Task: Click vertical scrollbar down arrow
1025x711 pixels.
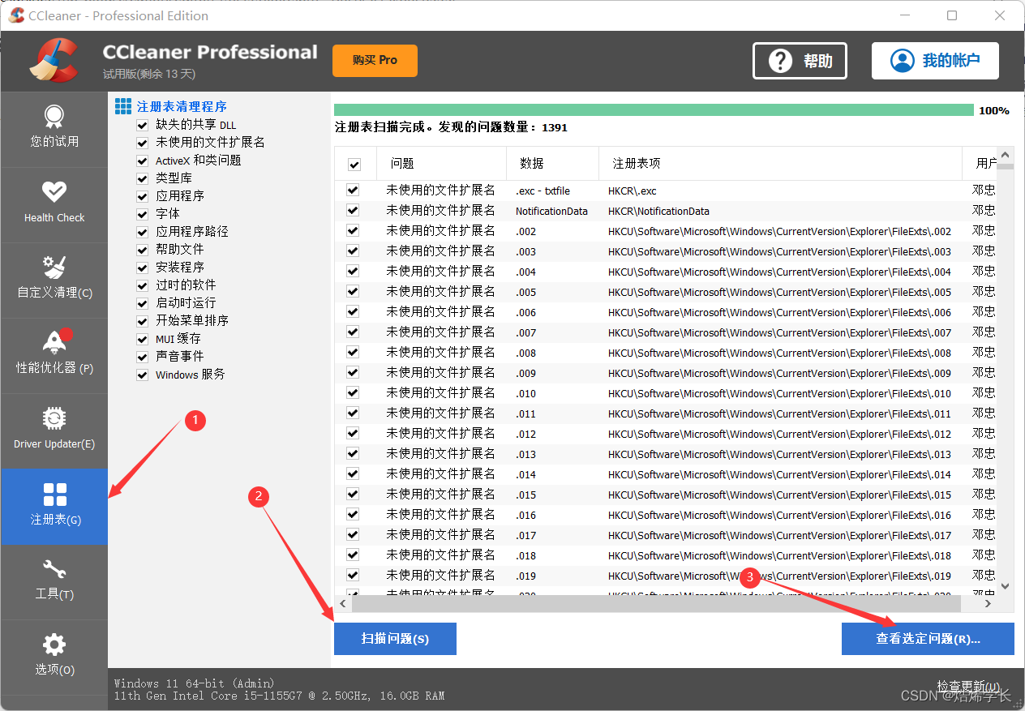Action: point(1006,585)
